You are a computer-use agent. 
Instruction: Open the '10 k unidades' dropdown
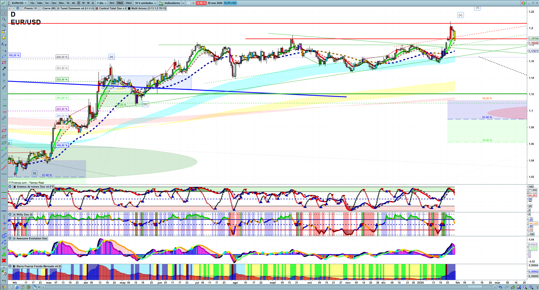click(x=145, y=3)
